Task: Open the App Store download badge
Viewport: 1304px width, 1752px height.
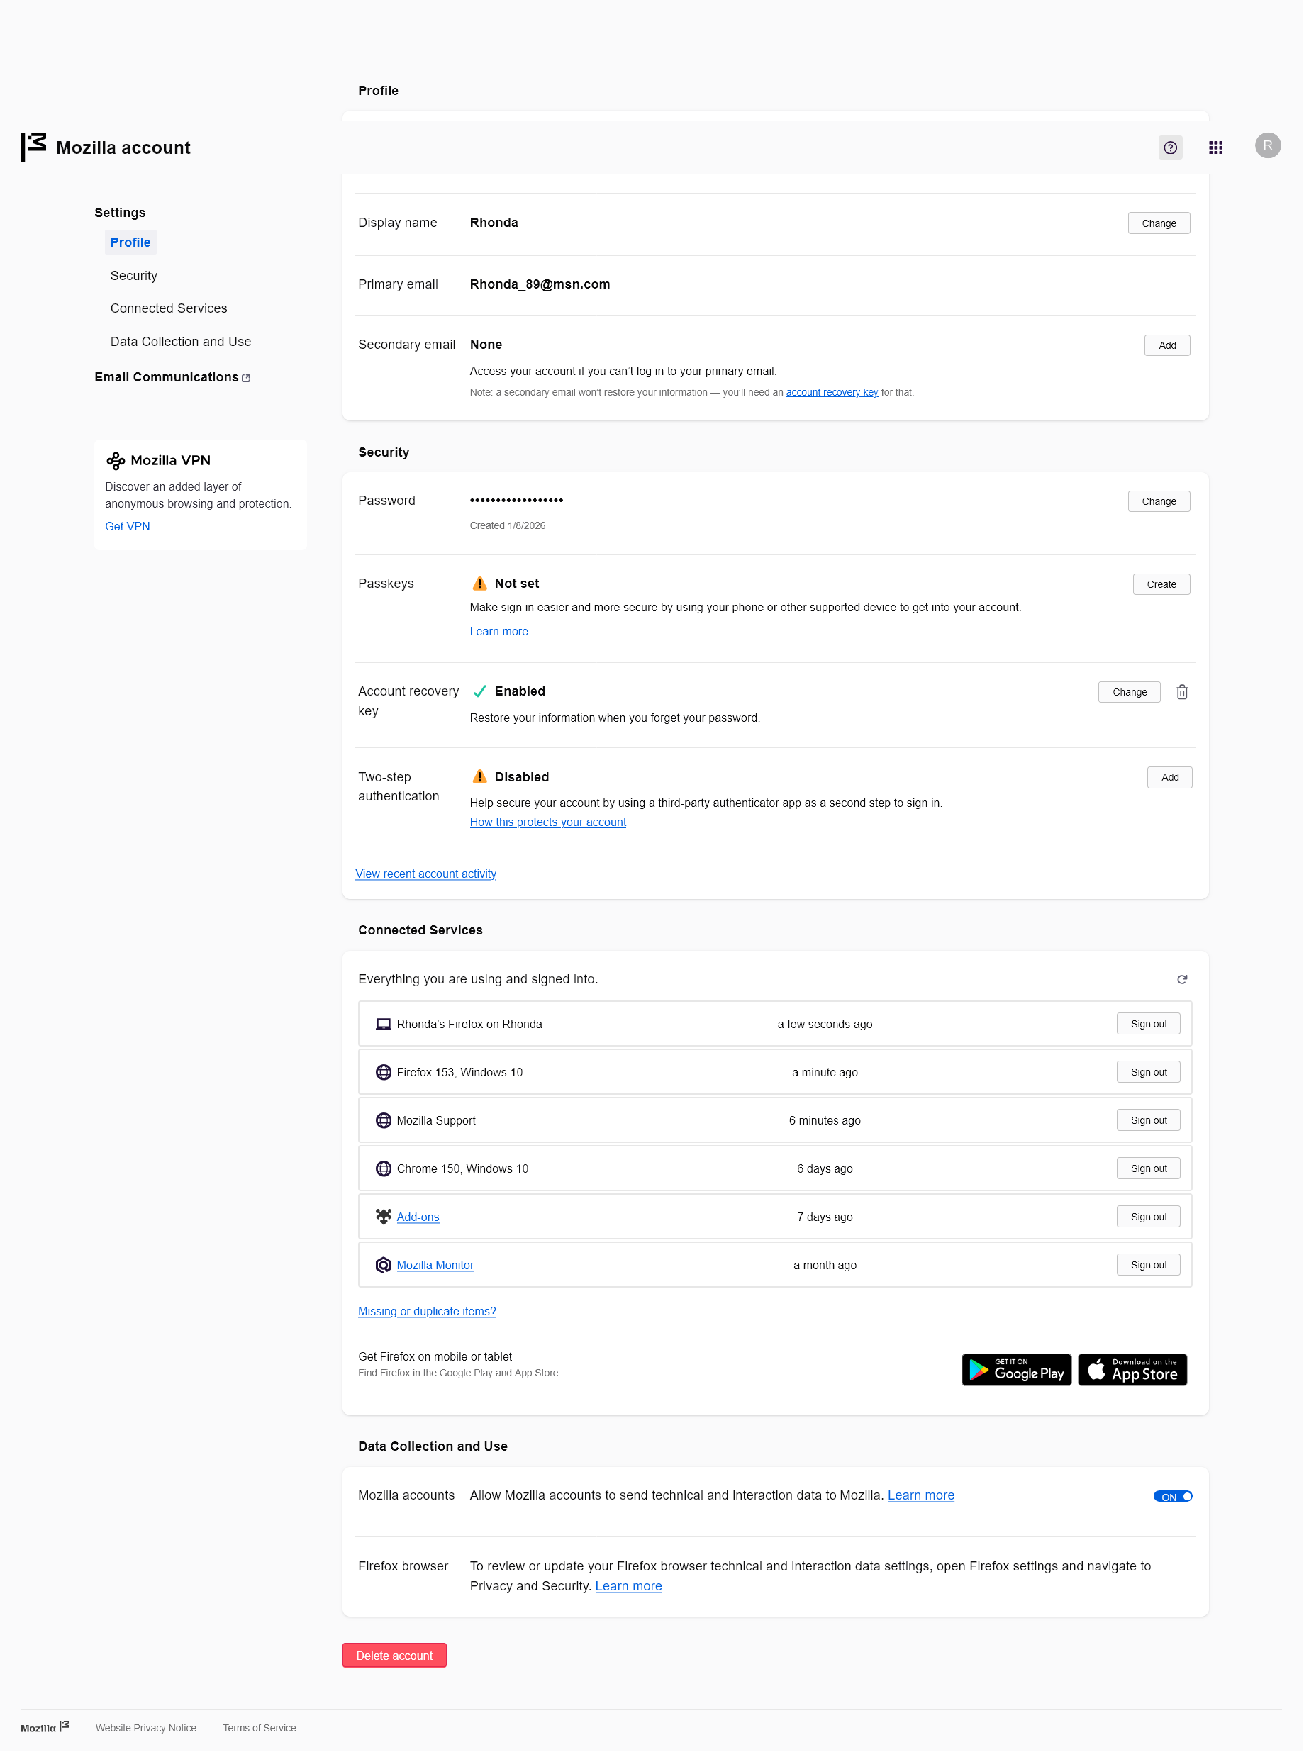Action: [x=1132, y=1370]
